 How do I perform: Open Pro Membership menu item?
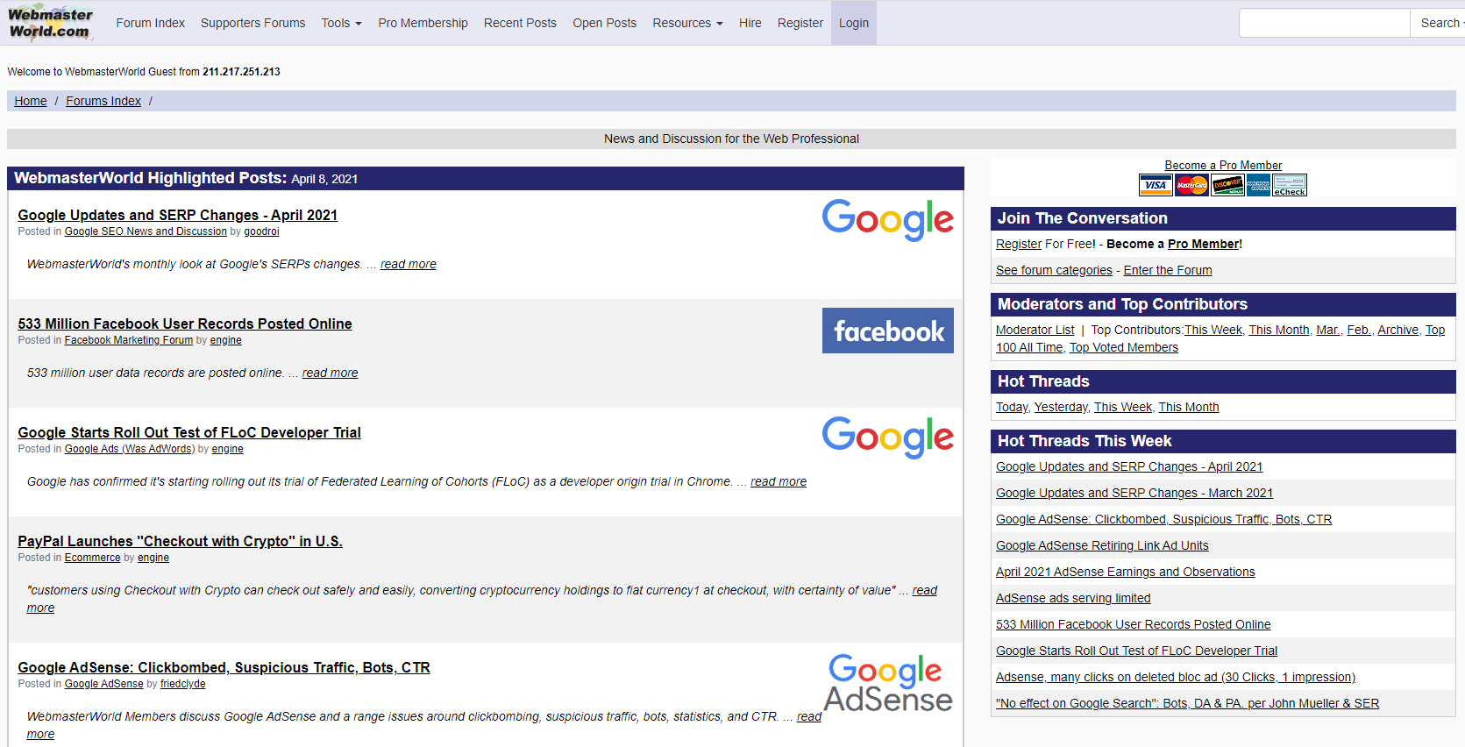click(x=423, y=23)
